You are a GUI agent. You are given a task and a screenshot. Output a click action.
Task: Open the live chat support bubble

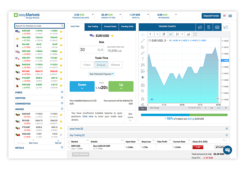click(x=227, y=150)
